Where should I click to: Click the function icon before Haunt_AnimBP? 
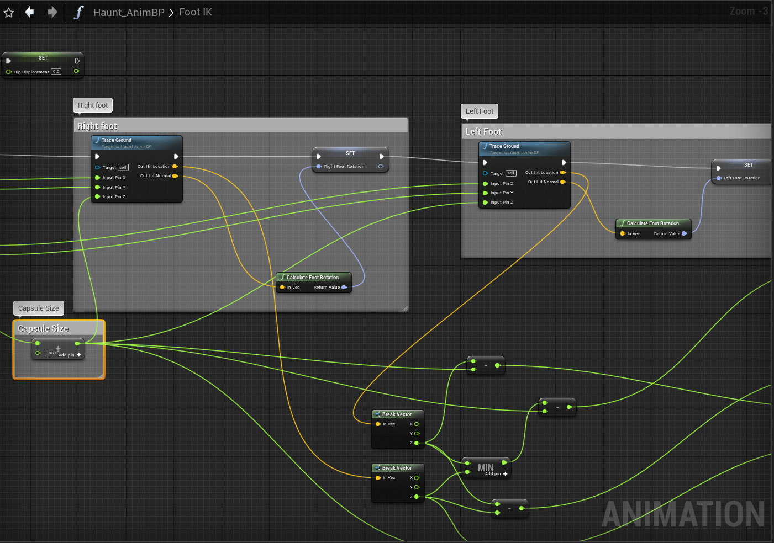pos(78,12)
